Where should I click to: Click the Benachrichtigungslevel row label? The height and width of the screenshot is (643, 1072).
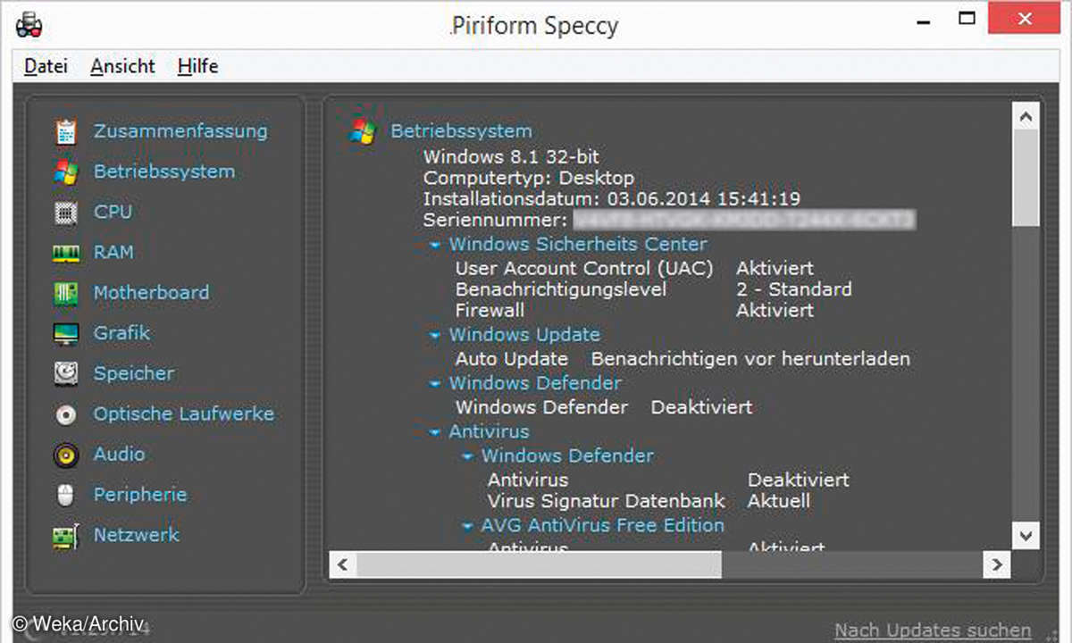[561, 289]
